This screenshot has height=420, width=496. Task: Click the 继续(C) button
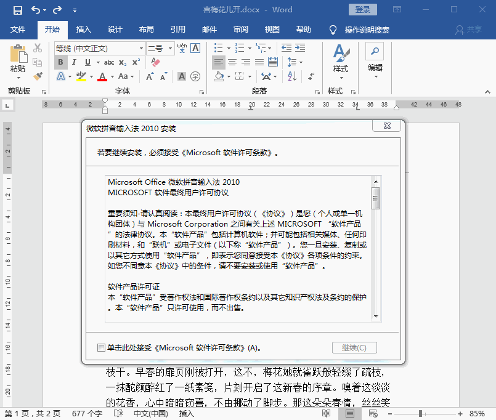click(354, 348)
